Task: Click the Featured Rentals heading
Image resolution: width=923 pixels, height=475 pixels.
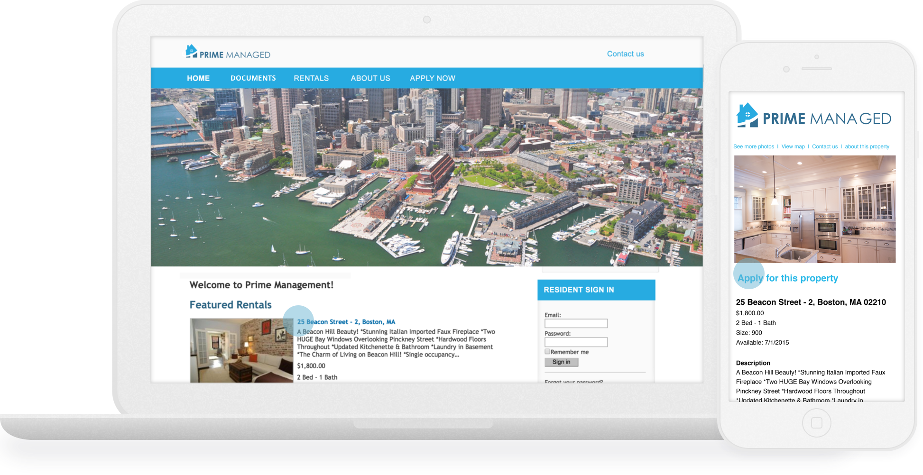Action: [x=231, y=305]
